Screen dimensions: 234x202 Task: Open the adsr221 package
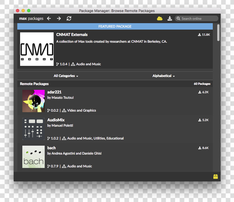coord(54,92)
